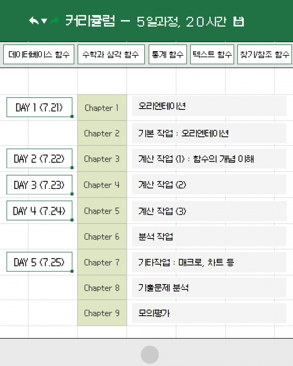The height and width of the screenshot is (366, 293).
Task: Select the 수학과 삼각 함수 tab
Action: pos(111,54)
